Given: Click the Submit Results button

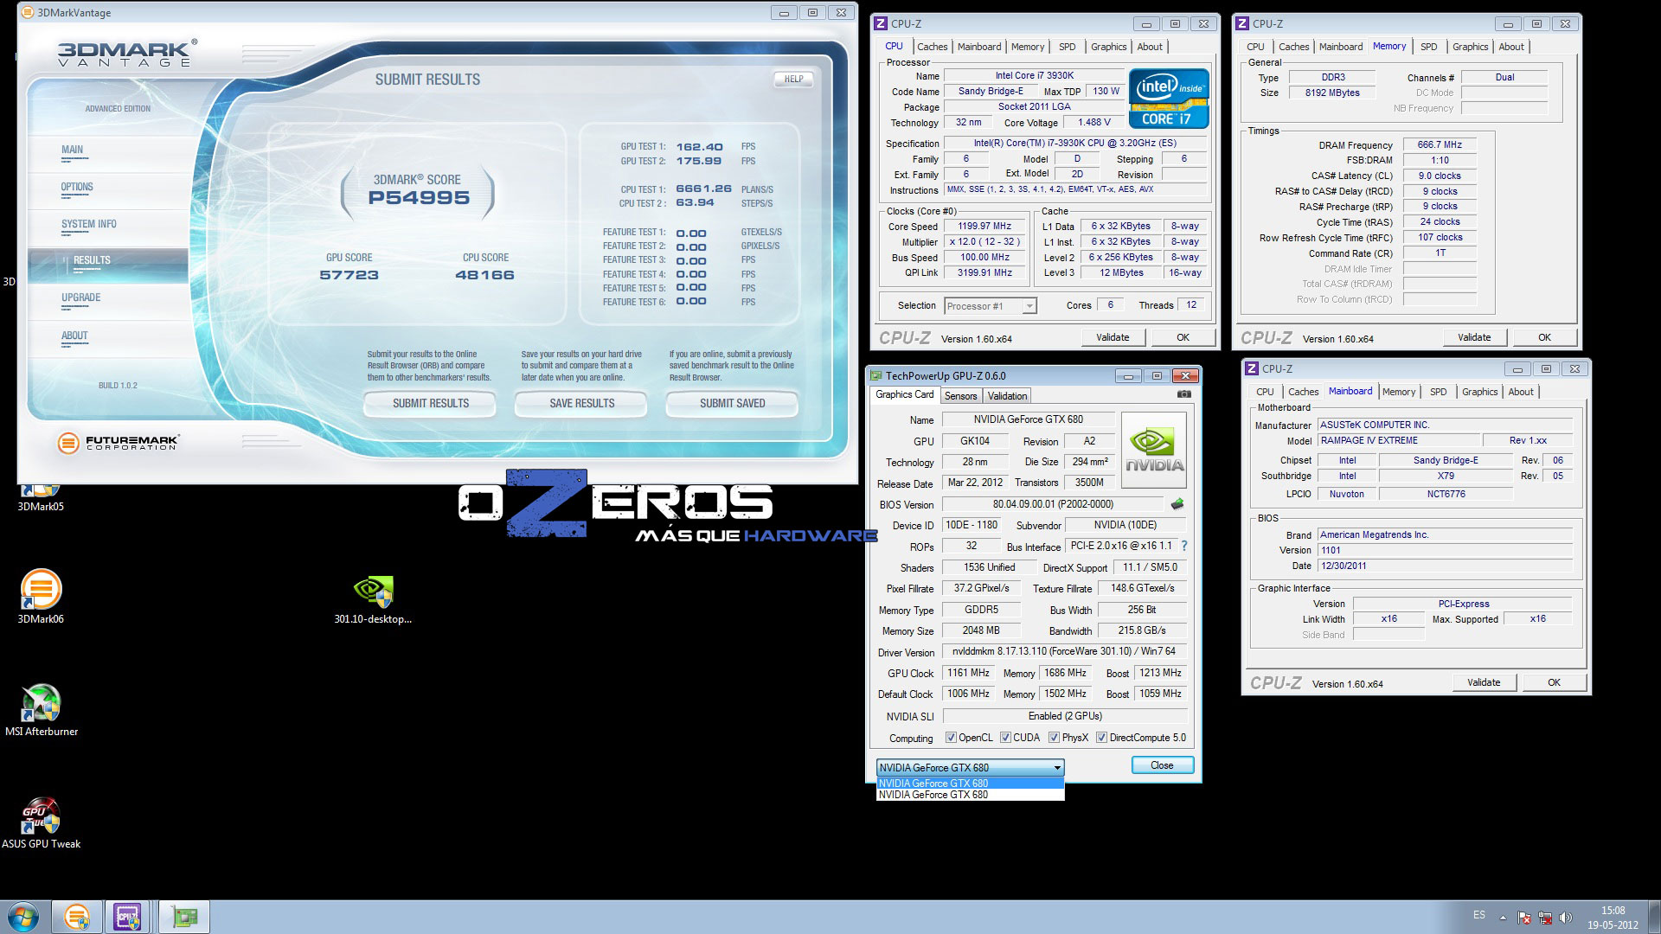Looking at the screenshot, I should tap(430, 403).
